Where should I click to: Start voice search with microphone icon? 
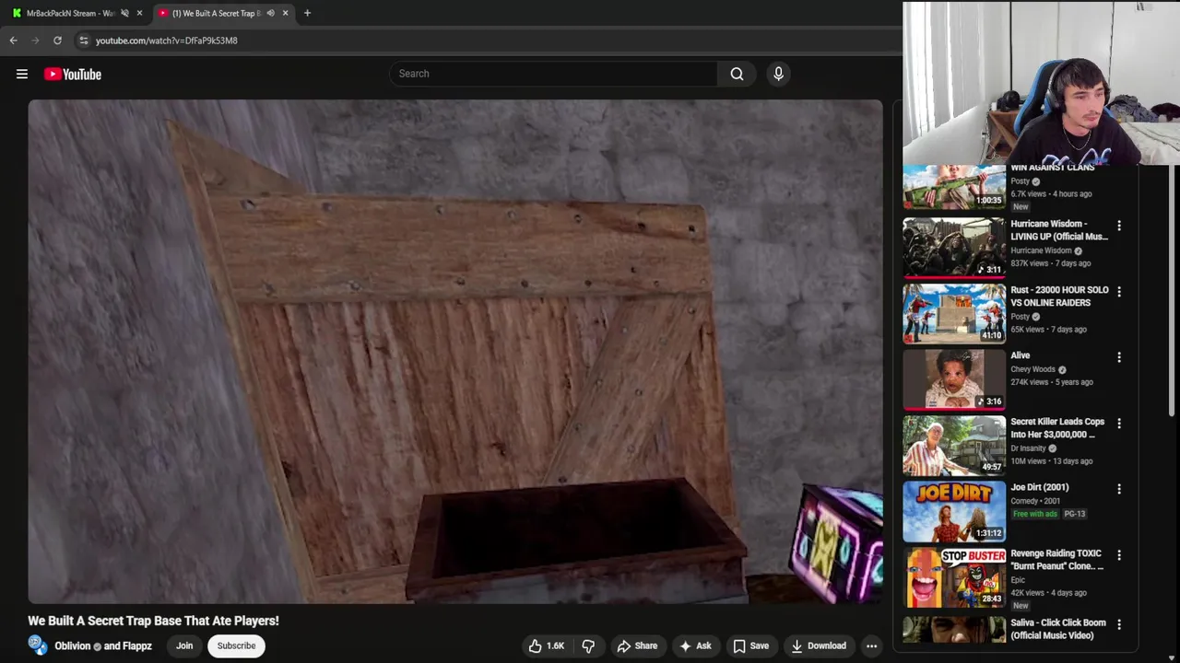pyautogui.click(x=778, y=74)
